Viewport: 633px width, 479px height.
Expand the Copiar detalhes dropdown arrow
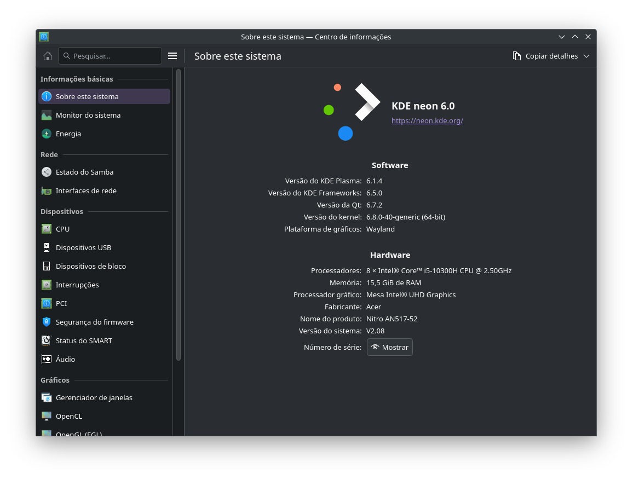[x=586, y=56]
